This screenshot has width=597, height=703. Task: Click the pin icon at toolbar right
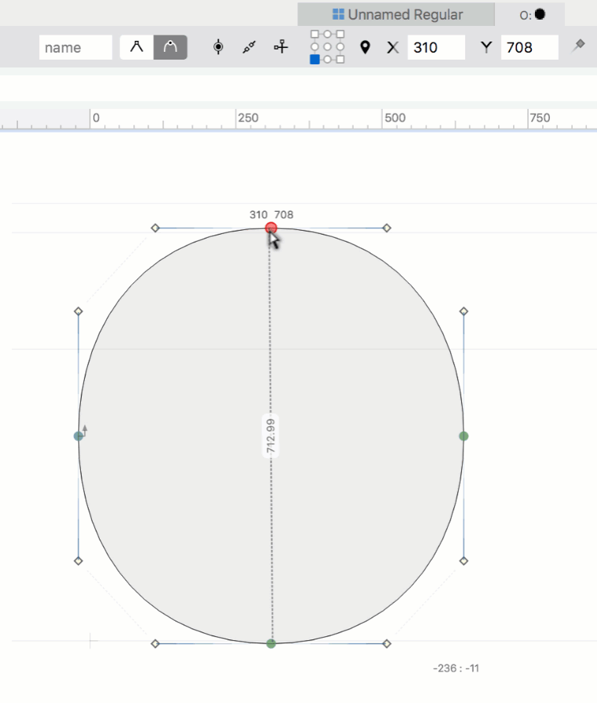[579, 46]
